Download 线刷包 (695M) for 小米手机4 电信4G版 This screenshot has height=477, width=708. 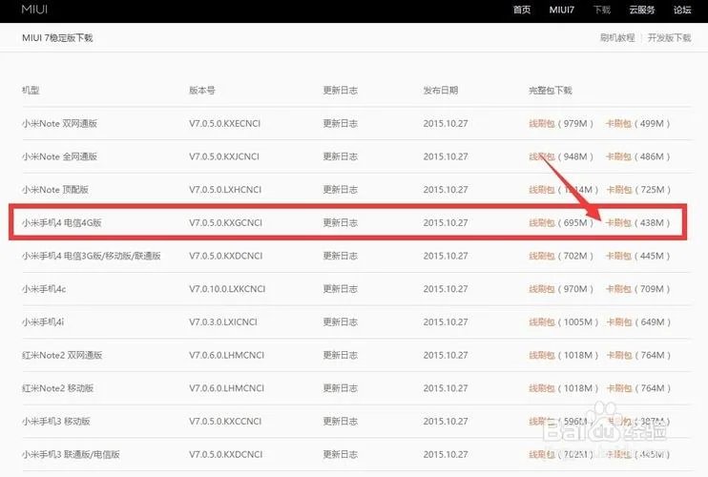pos(541,223)
